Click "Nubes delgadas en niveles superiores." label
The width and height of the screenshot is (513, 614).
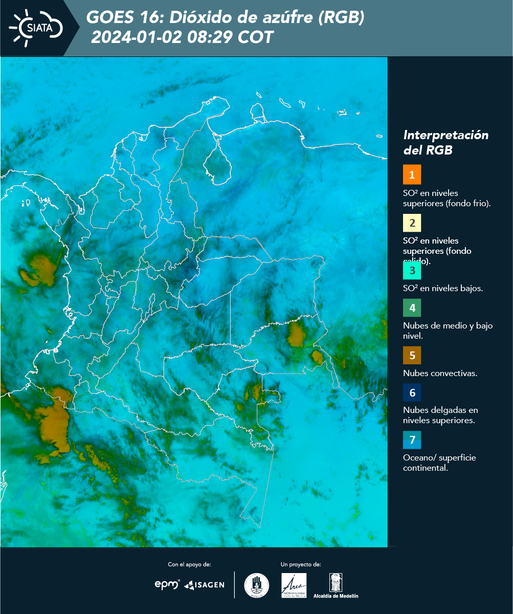[439, 415]
